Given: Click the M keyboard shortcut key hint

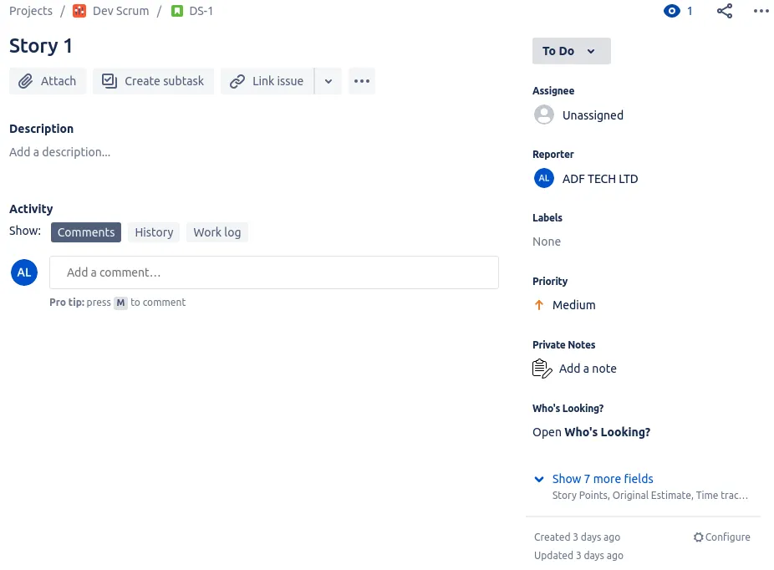Looking at the screenshot, I should coord(120,303).
